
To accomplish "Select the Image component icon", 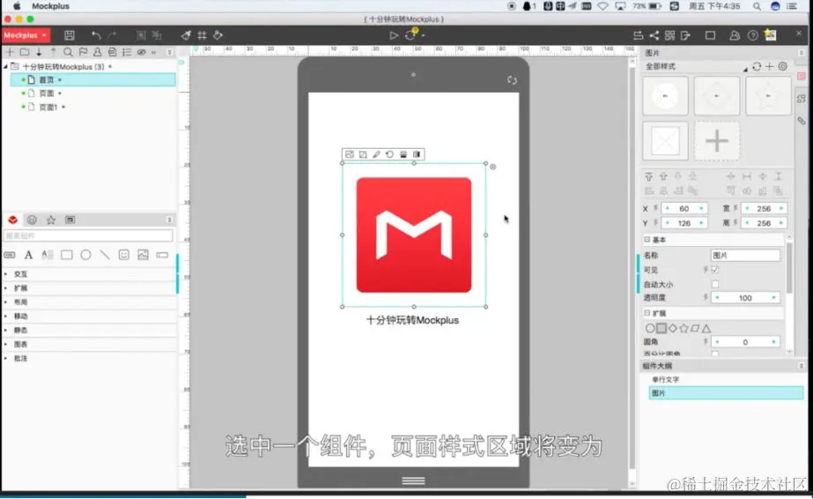I will (x=143, y=255).
